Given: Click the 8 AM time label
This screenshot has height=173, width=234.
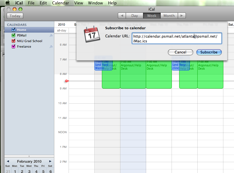Looking at the screenshot, I should click(63, 74).
